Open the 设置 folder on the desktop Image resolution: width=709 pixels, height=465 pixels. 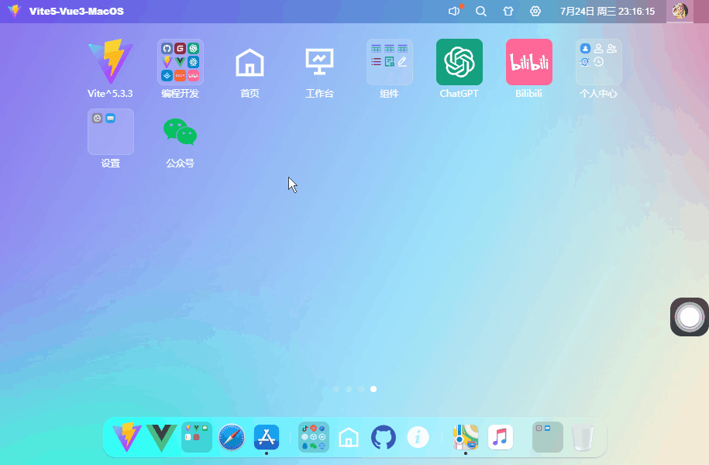pyautogui.click(x=110, y=132)
